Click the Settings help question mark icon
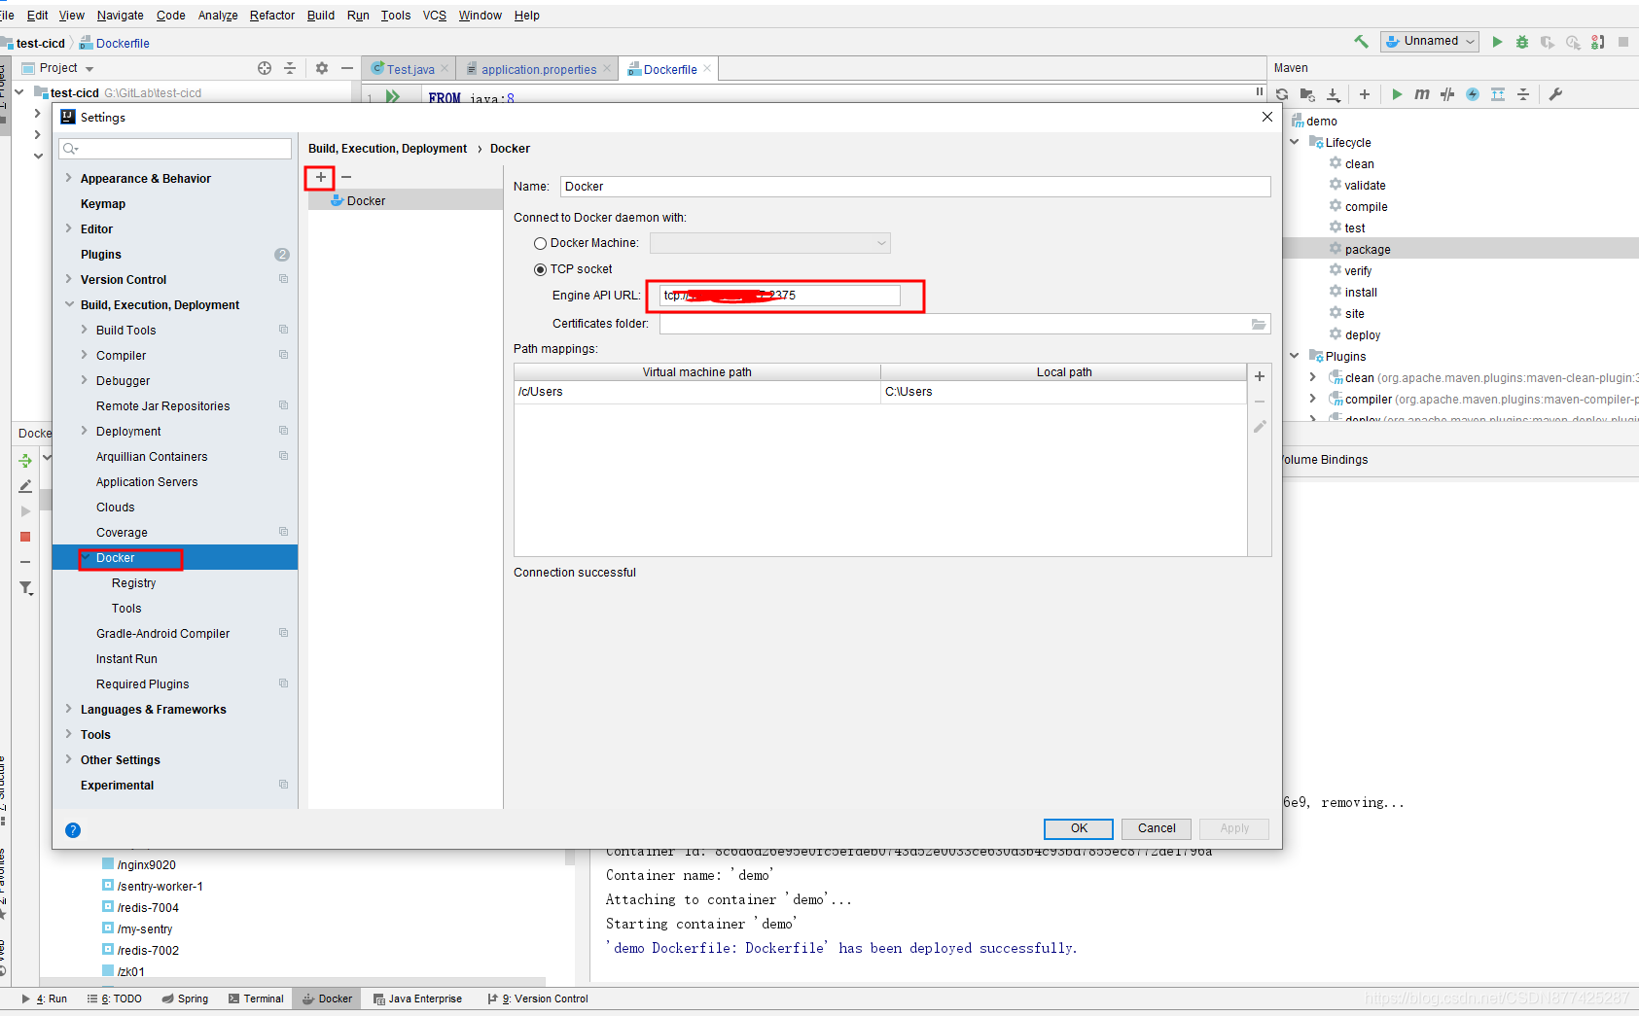This screenshot has height=1016, width=1639. (73, 830)
